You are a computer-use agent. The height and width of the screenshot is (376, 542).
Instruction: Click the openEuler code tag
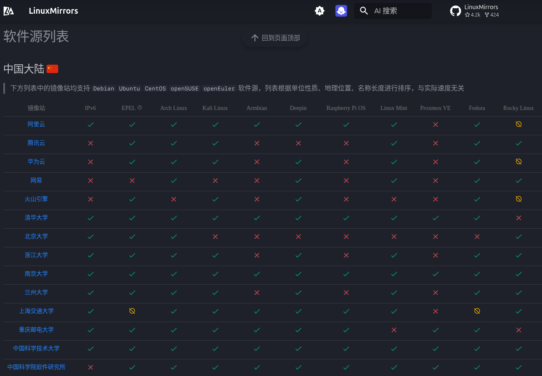pos(219,88)
